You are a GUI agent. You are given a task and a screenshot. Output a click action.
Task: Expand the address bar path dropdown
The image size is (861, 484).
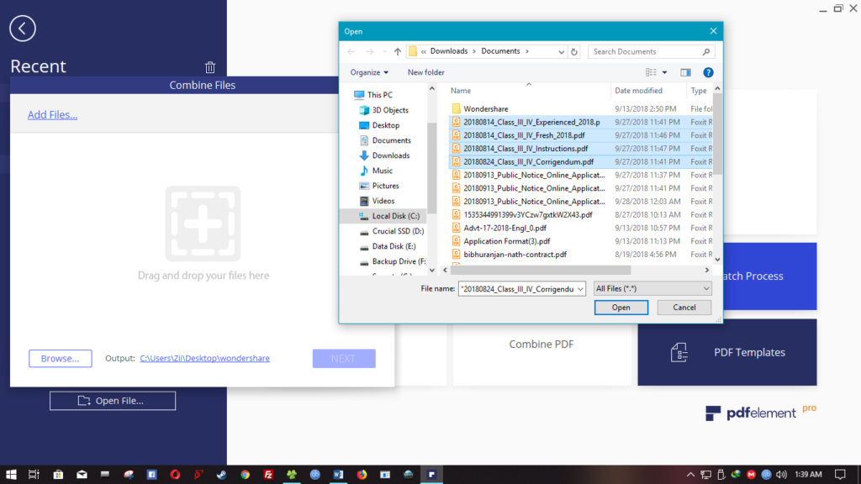click(561, 51)
